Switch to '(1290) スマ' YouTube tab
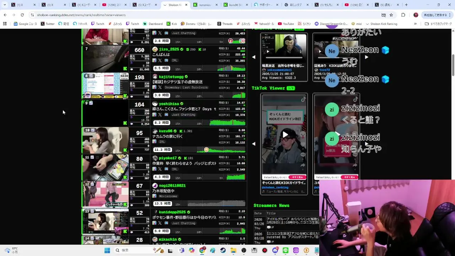The width and height of the screenshot is (455, 256). [x=114, y=5]
